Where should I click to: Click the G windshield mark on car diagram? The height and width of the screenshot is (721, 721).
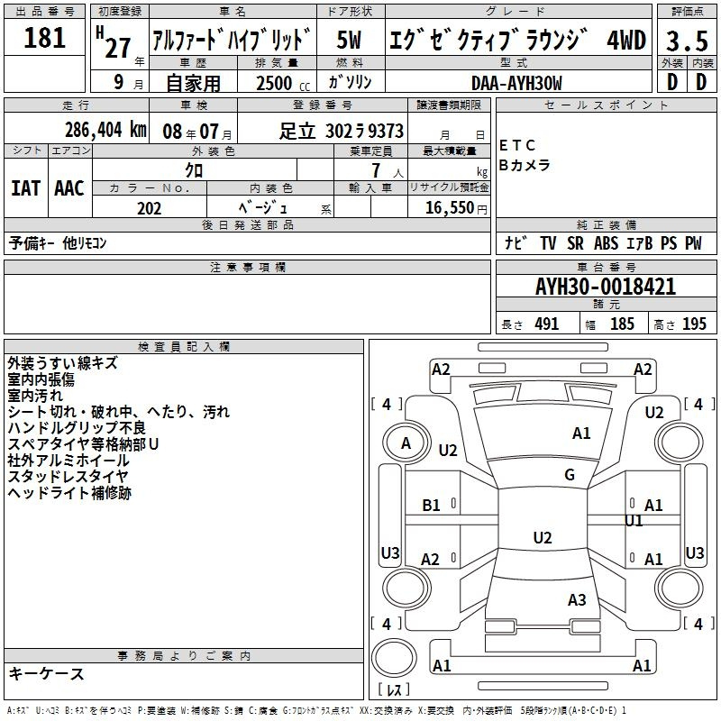[x=569, y=475]
